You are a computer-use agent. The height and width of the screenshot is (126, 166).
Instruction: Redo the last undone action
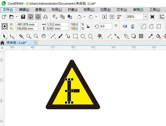91,17
